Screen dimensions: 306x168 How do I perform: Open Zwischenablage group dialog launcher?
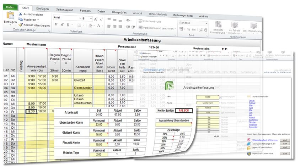pyautogui.click(x=49, y=30)
